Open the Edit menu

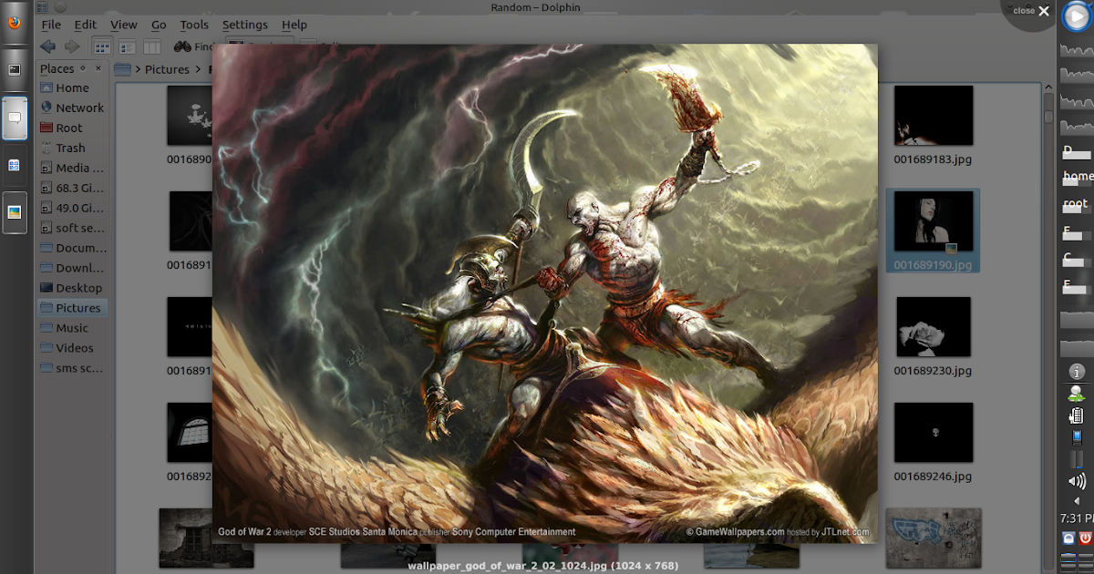(85, 25)
